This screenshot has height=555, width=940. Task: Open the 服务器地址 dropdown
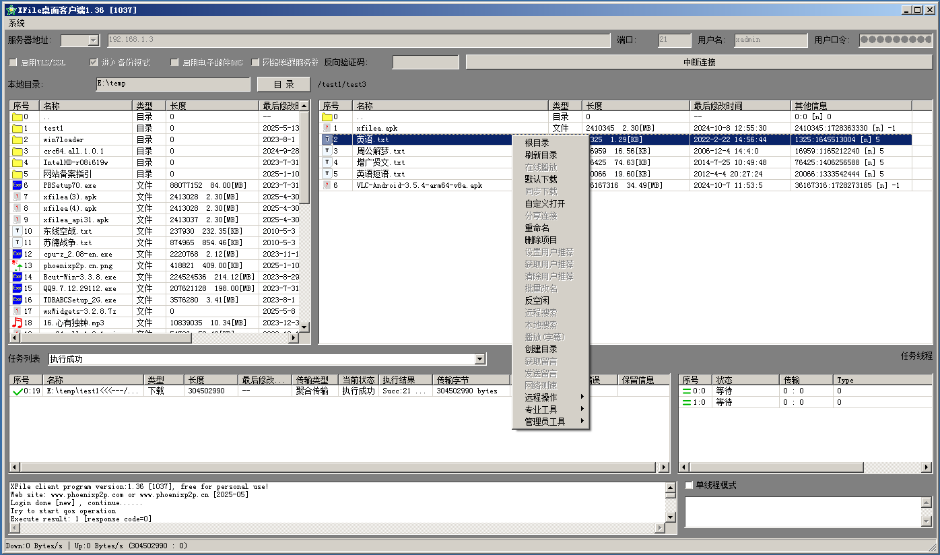93,40
